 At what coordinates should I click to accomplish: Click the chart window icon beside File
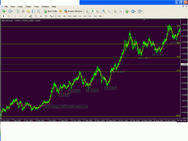2,7
